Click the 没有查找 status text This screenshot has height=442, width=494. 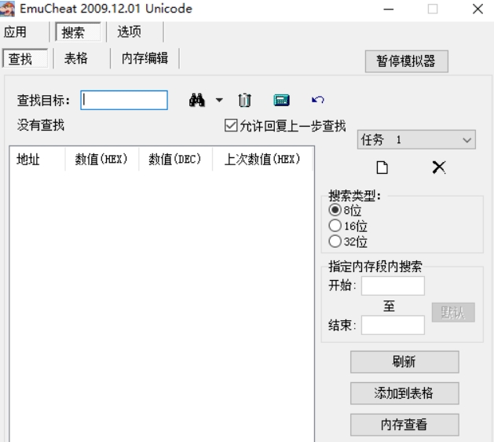click(41, 125)
